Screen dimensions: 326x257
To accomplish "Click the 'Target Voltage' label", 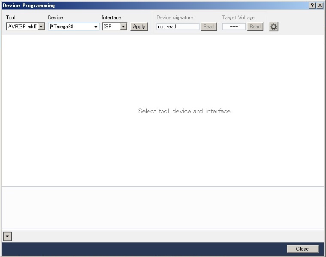I will (x=238, y=18).
